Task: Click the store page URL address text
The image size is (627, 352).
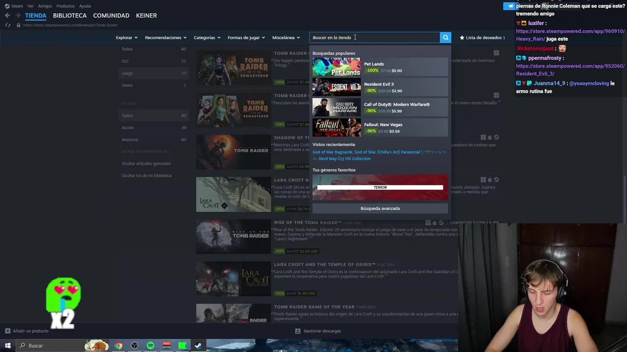Action: point(70,25)
